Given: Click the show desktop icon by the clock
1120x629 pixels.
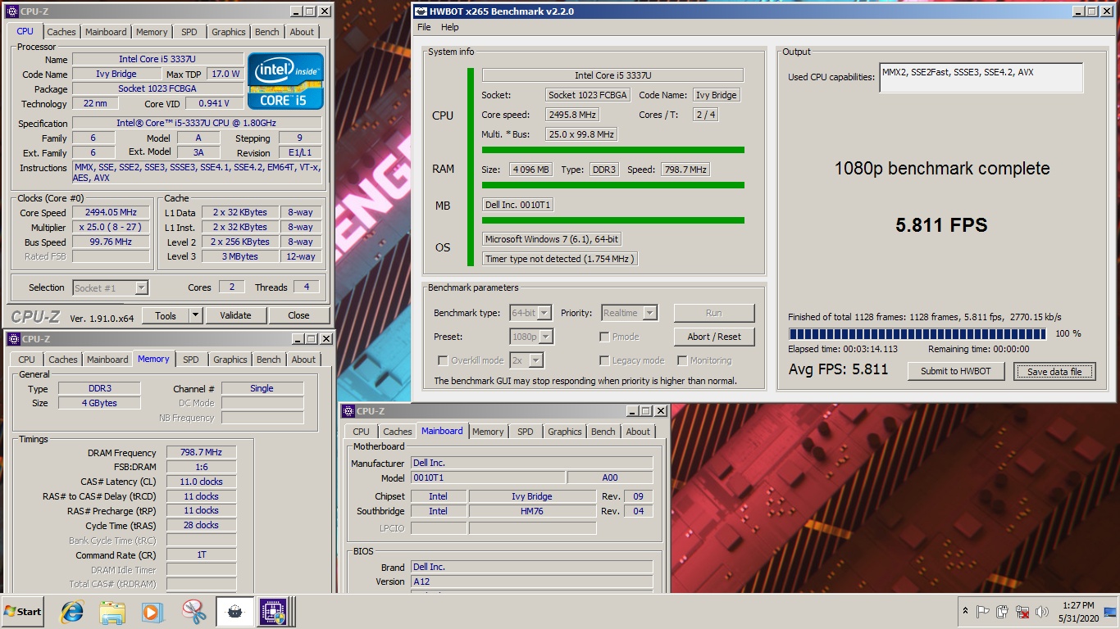Looking at the screenshot, I should point(1110,612).
